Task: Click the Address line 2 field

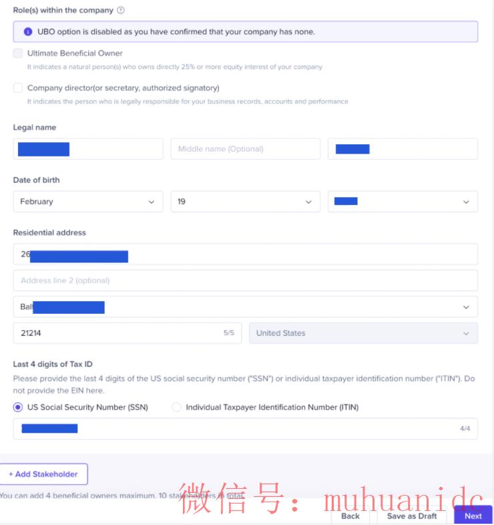Action: coord(245,281)
